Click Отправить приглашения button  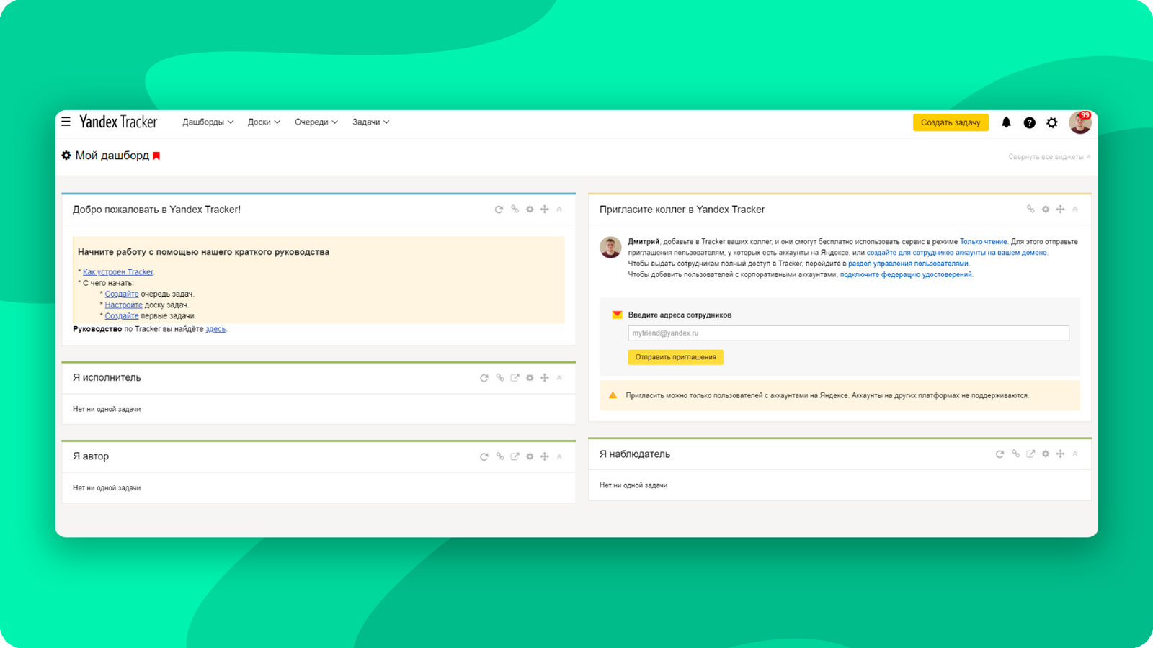point(675,357)
